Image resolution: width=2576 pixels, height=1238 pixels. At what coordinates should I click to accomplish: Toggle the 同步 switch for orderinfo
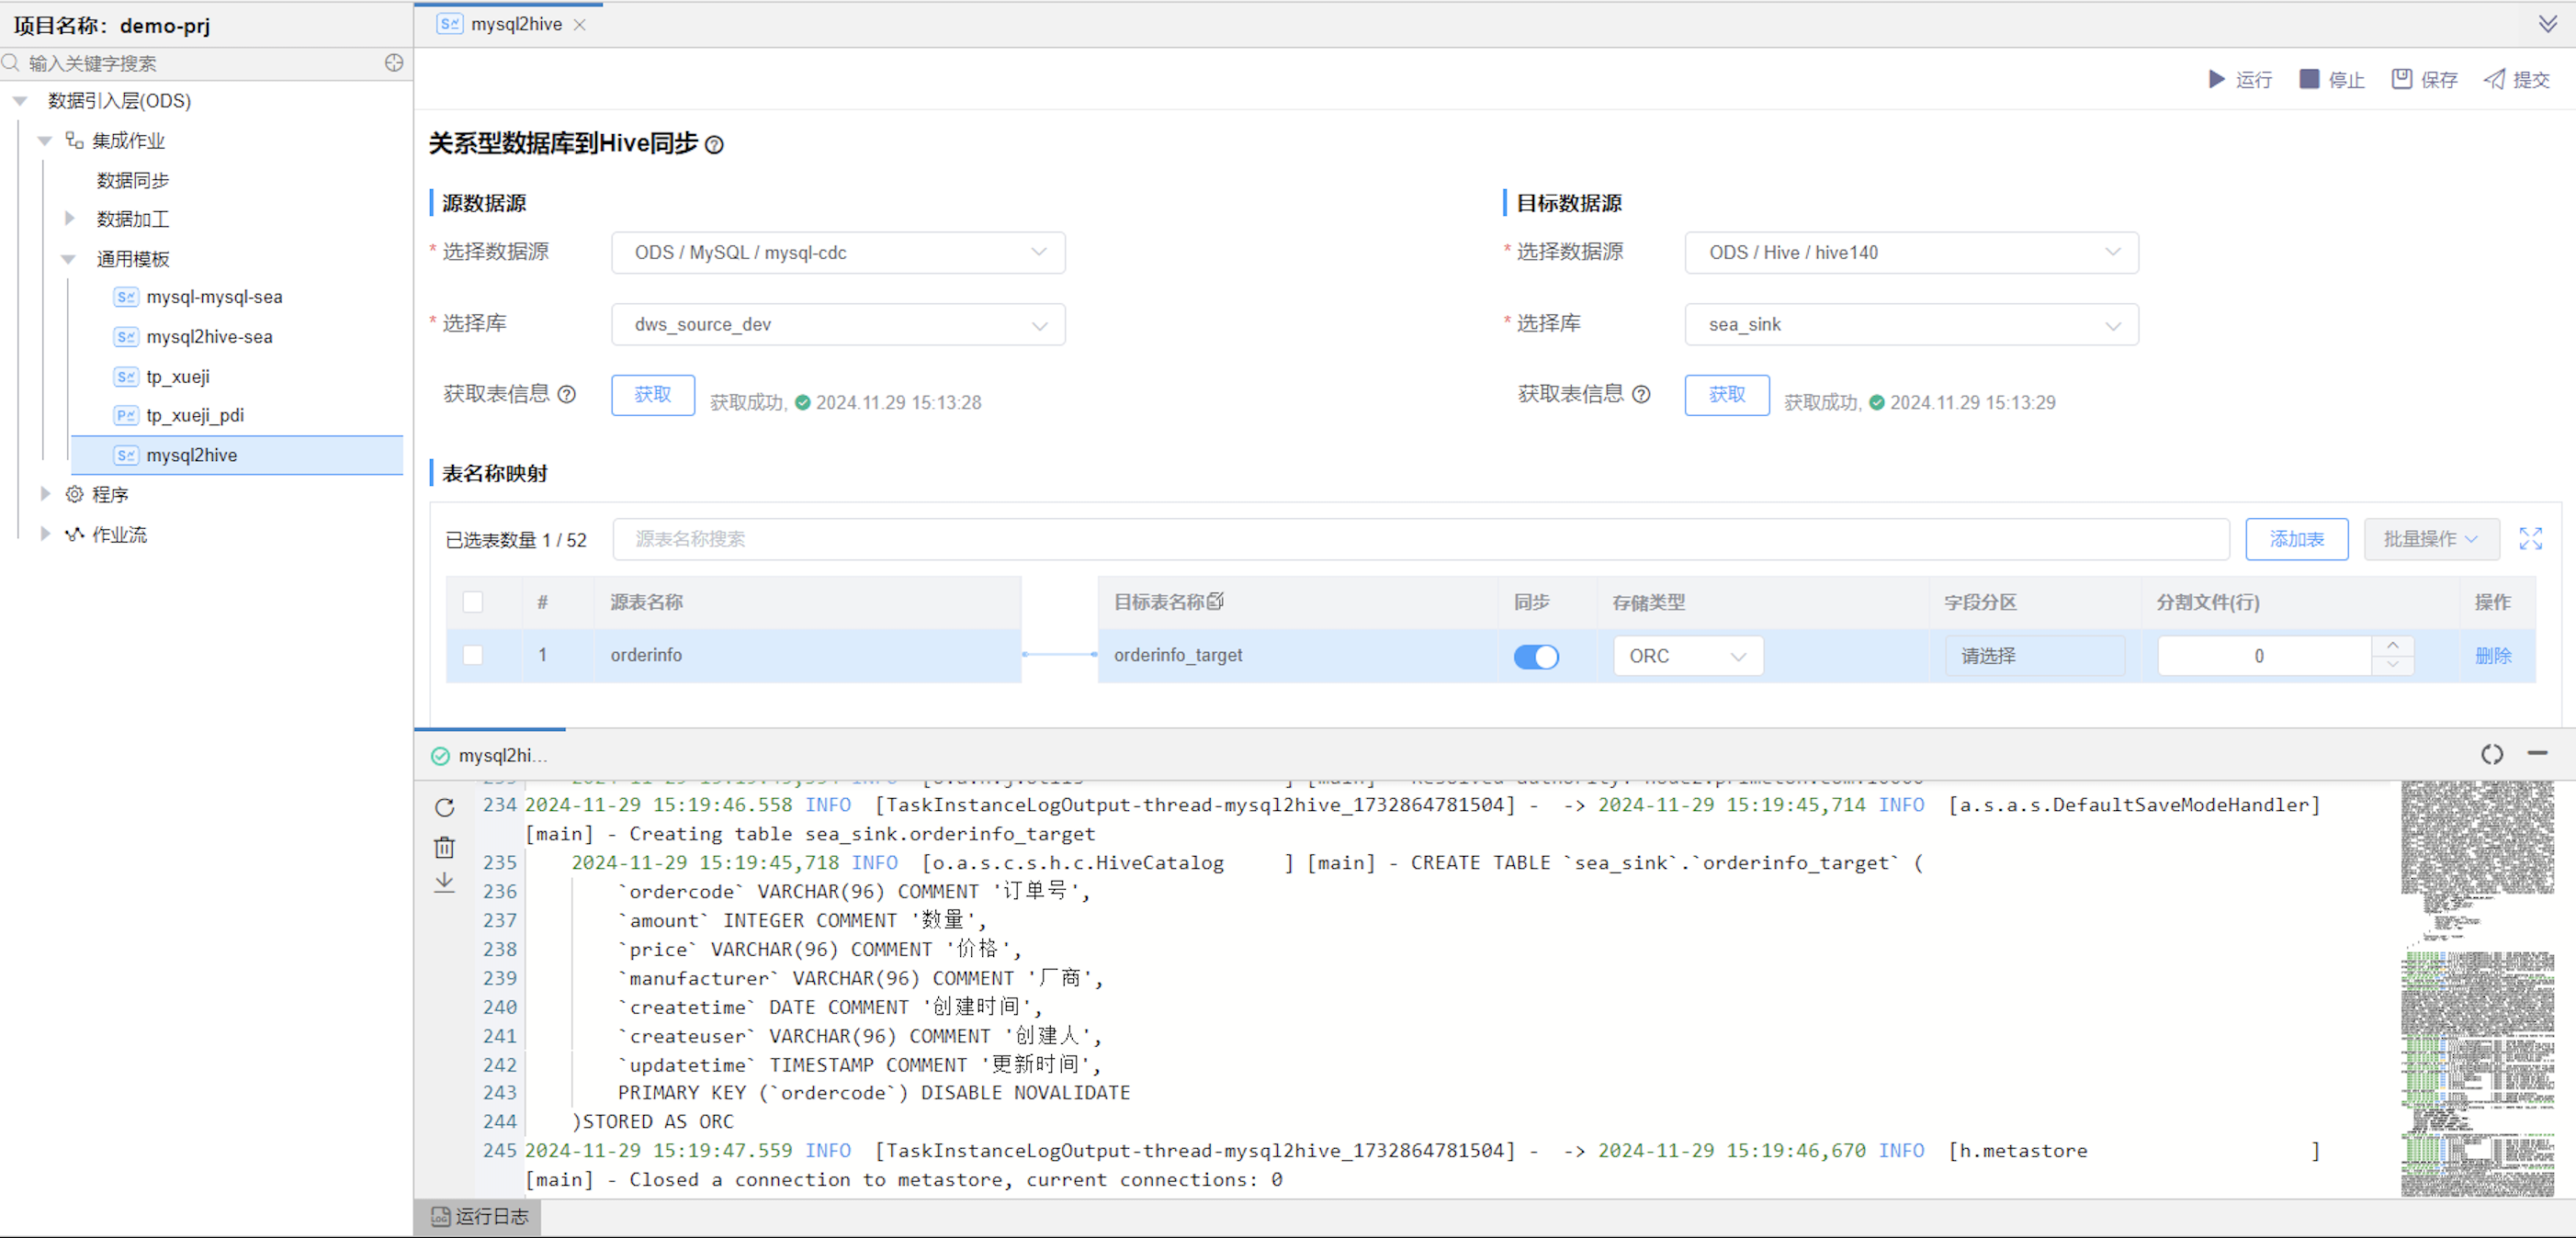[x=1535, y=656]
